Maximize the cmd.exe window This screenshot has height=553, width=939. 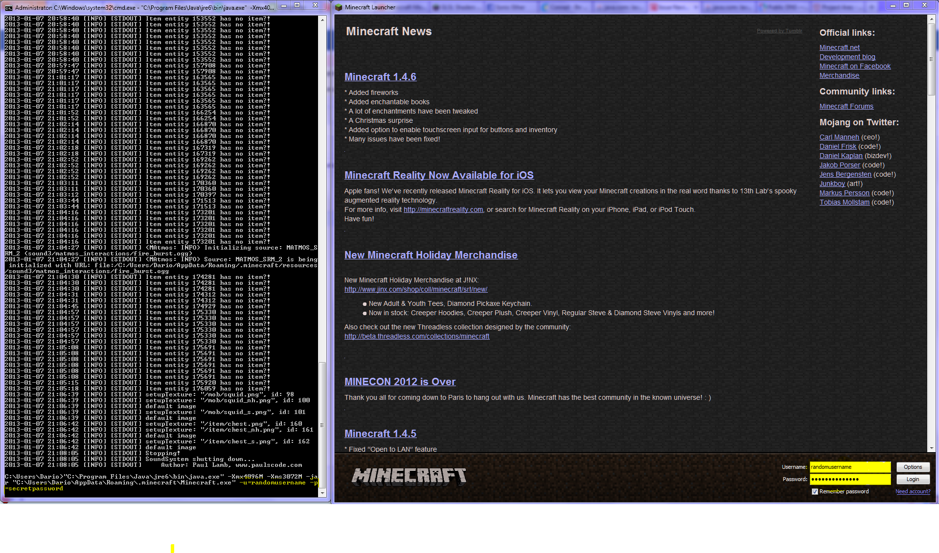point(297,5)
